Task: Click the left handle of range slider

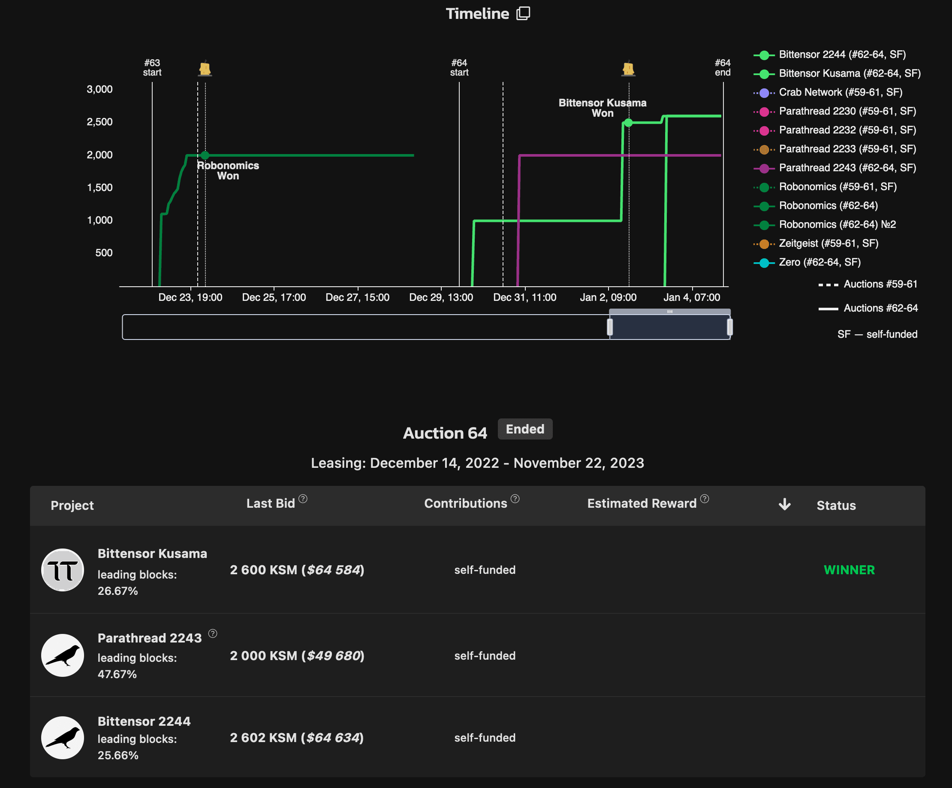Action: pos(610,327)
